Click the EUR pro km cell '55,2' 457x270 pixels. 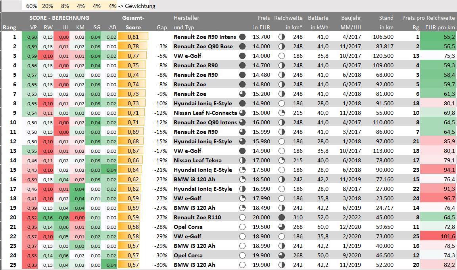point(438,37)
